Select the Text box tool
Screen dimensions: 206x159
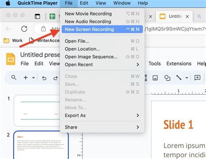[x=146, y=78]
